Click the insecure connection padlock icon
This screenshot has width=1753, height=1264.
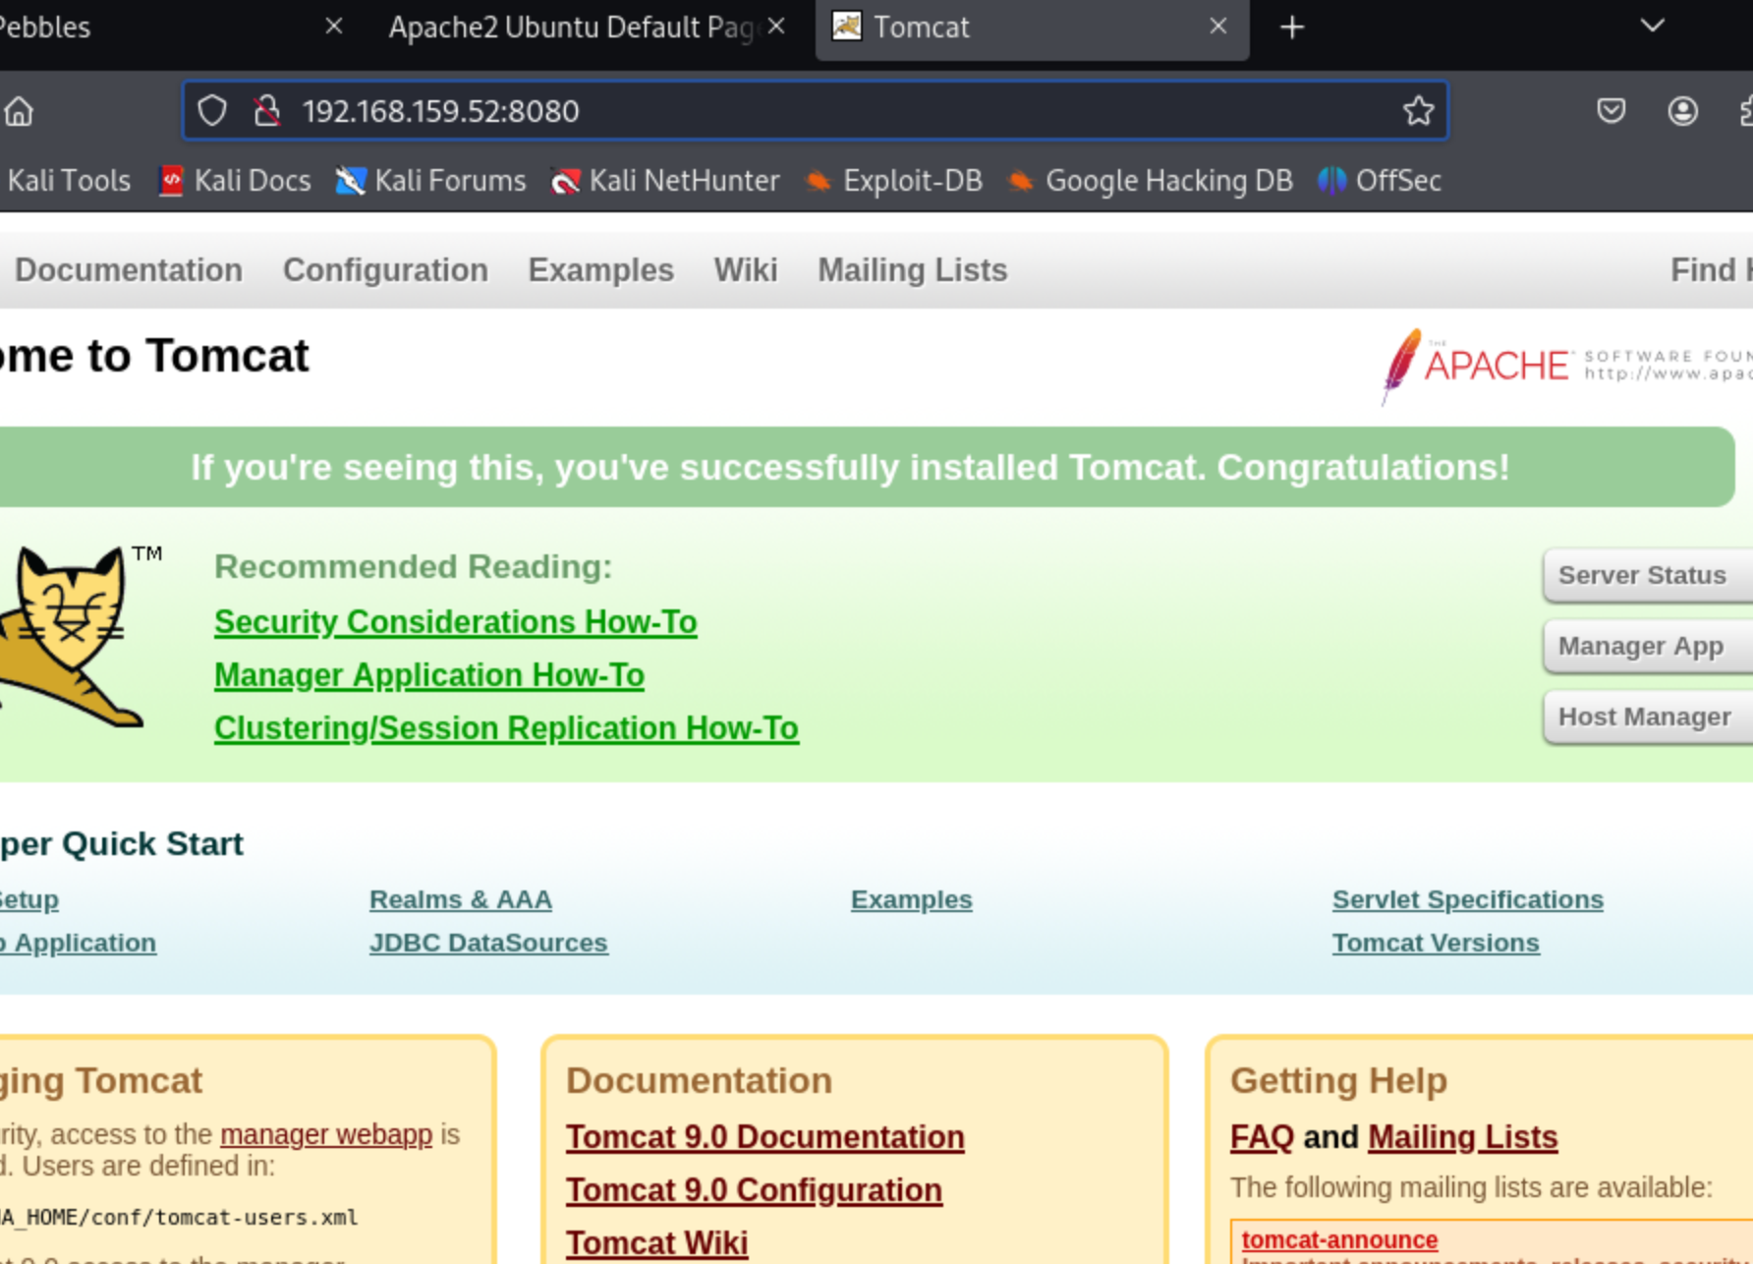266,111
